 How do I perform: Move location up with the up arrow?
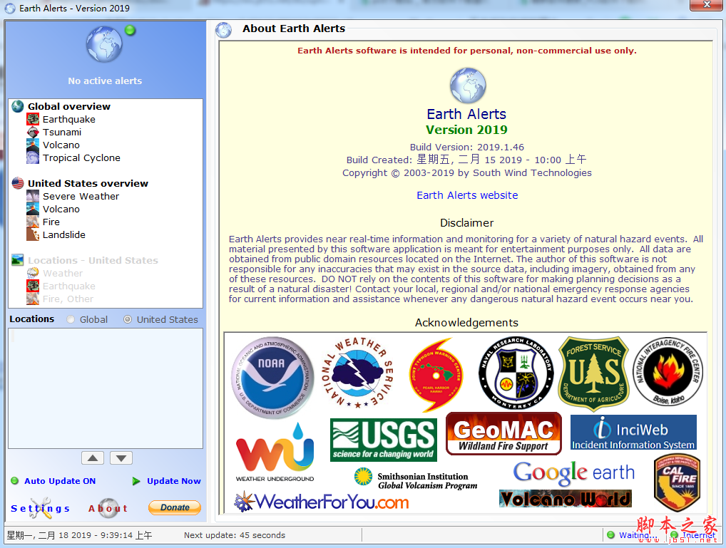(93, 457)
